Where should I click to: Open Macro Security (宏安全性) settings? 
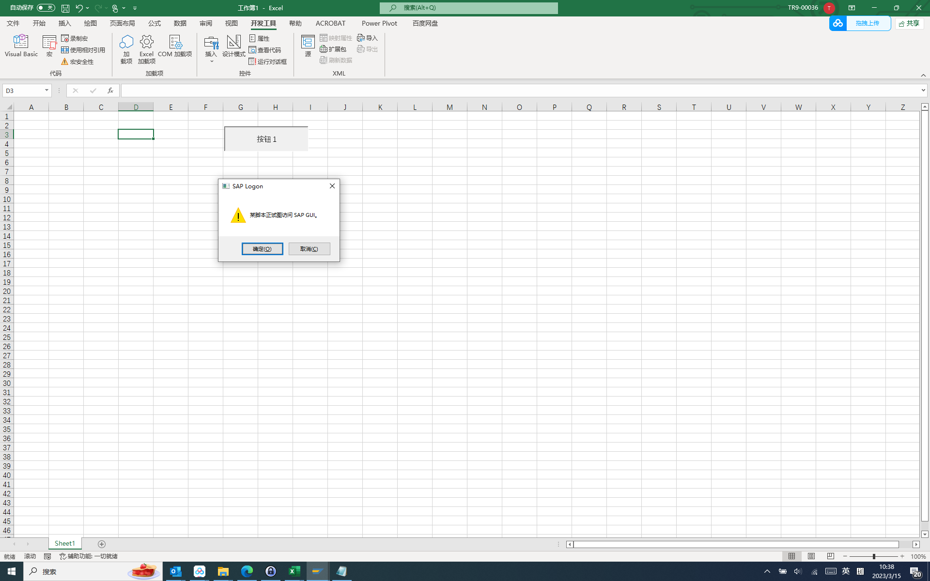click(77, 61)
